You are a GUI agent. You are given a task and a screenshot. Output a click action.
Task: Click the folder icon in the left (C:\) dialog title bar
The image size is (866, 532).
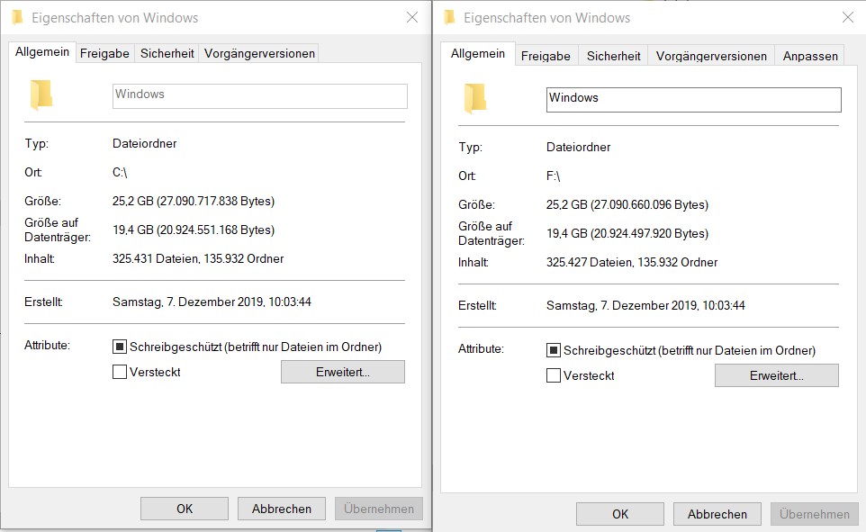tap(17, 18)
